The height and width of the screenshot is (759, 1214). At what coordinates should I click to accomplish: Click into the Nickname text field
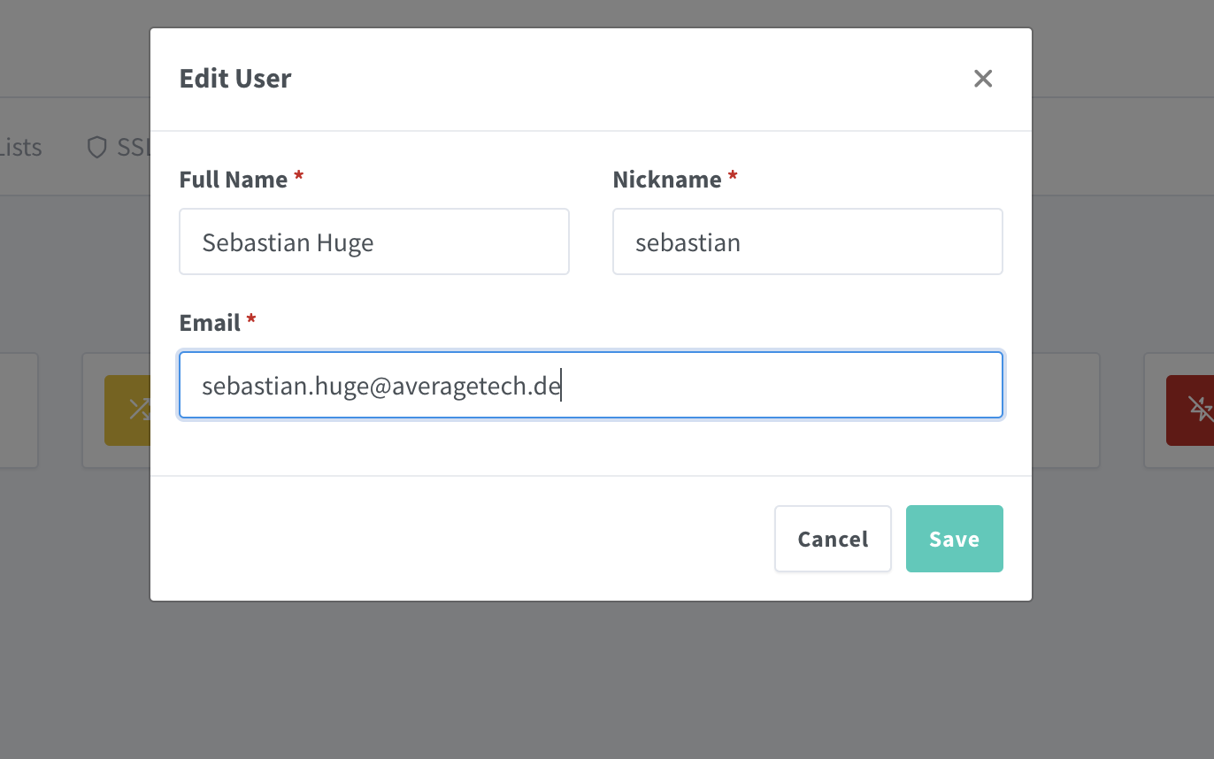click(x=807, y=241)
